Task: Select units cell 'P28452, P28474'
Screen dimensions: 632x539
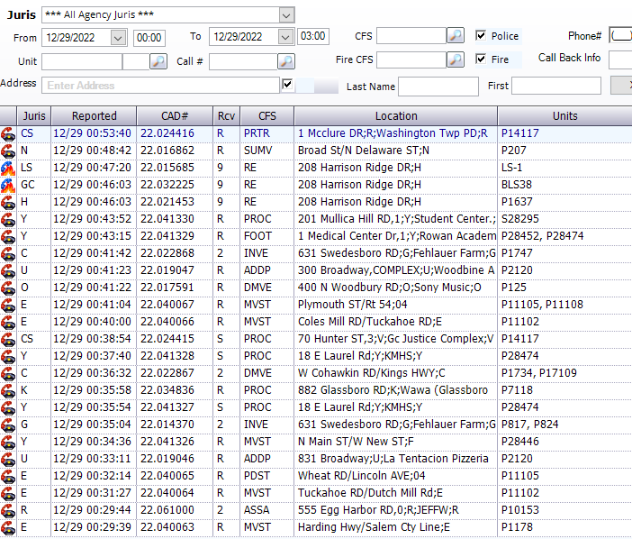Action: pyautogui.click(x=542, y=236)
